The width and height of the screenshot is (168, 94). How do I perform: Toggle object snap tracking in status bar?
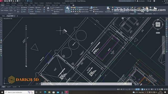point(136,89)
